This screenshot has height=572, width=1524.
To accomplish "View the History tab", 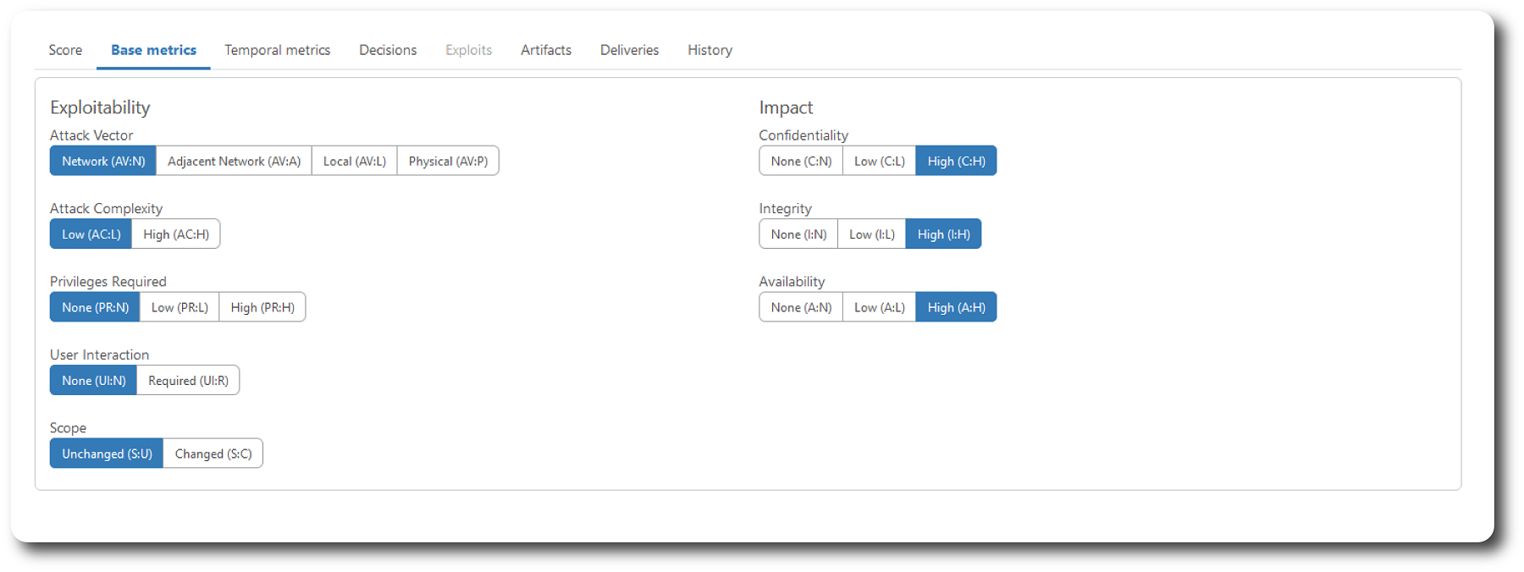I will click(710, 50).
